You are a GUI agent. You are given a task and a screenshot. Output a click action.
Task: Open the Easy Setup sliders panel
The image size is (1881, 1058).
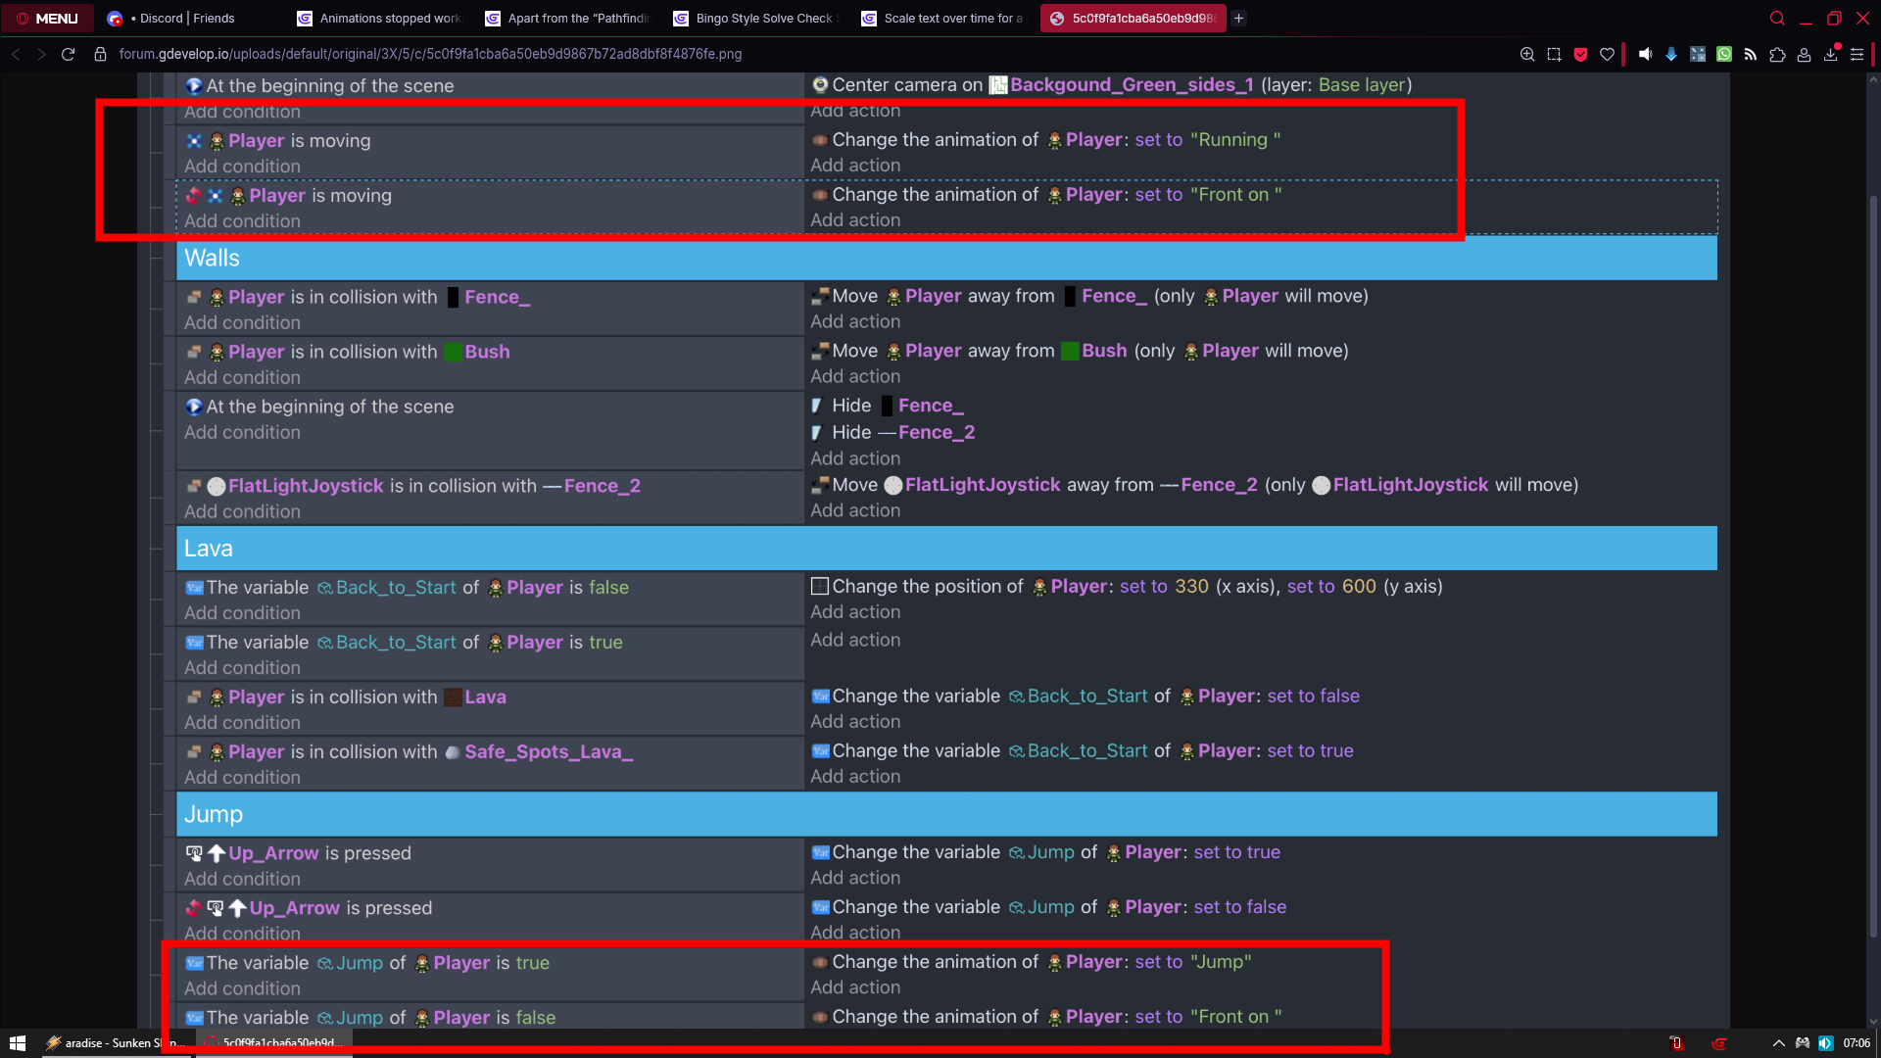(x=1857, y=54)
